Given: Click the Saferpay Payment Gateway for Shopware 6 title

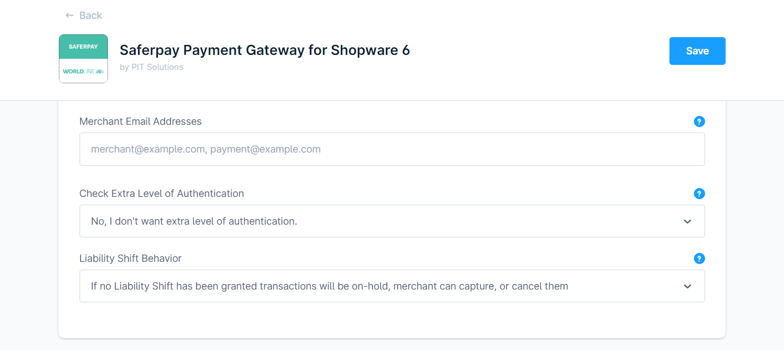Looking at the screenshot, I should coord(265,50).
